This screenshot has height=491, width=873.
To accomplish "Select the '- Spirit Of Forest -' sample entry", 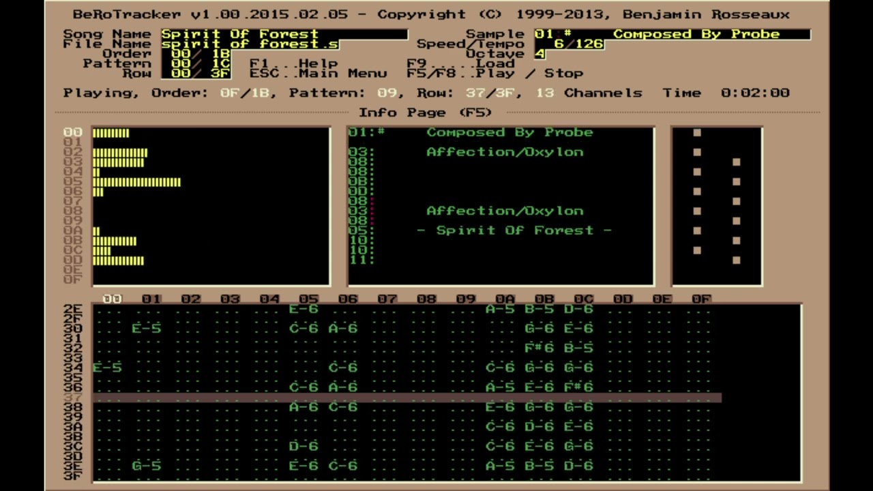I will [514, 230].
